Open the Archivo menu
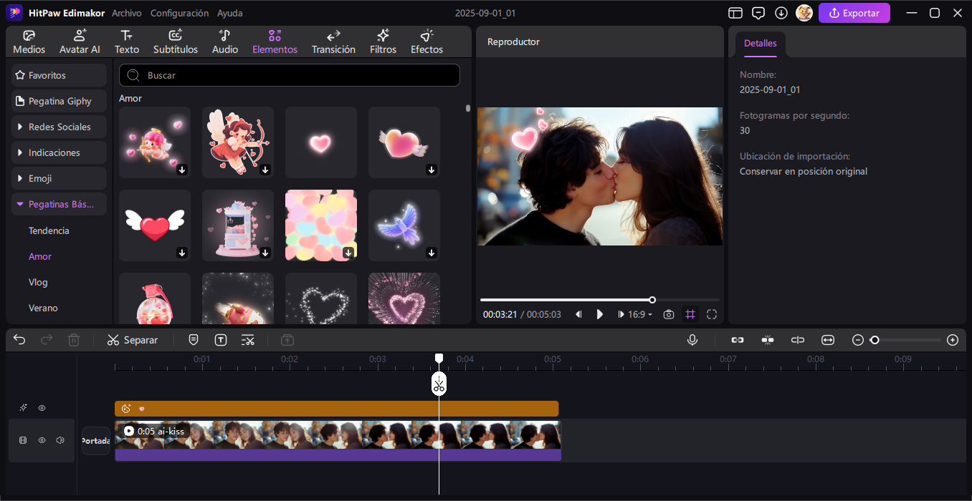Screen dimensions: 972x501 [126, 13]
